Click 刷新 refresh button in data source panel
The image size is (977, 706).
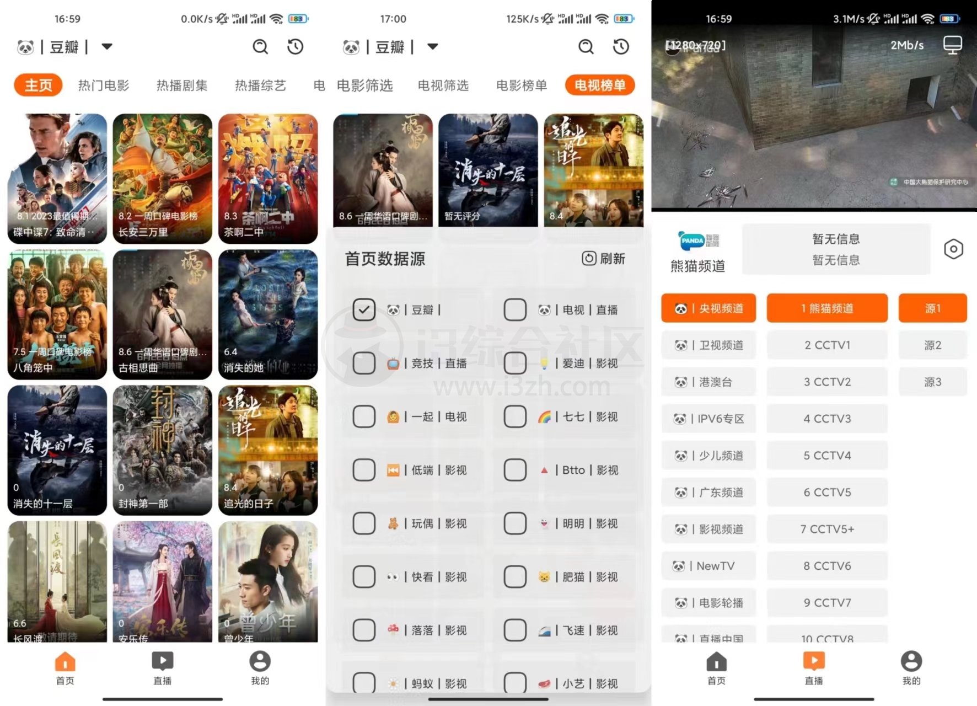click(x=604, y=259)
